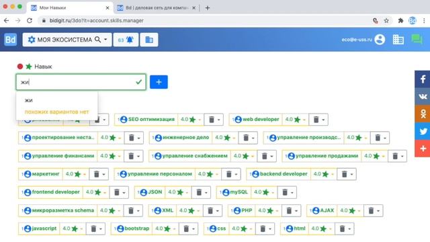Image resolution: width=430 pixels, height=242 pixels.
Task: Open trash menu for маркетинг
Action: click(x=99, y=174)
